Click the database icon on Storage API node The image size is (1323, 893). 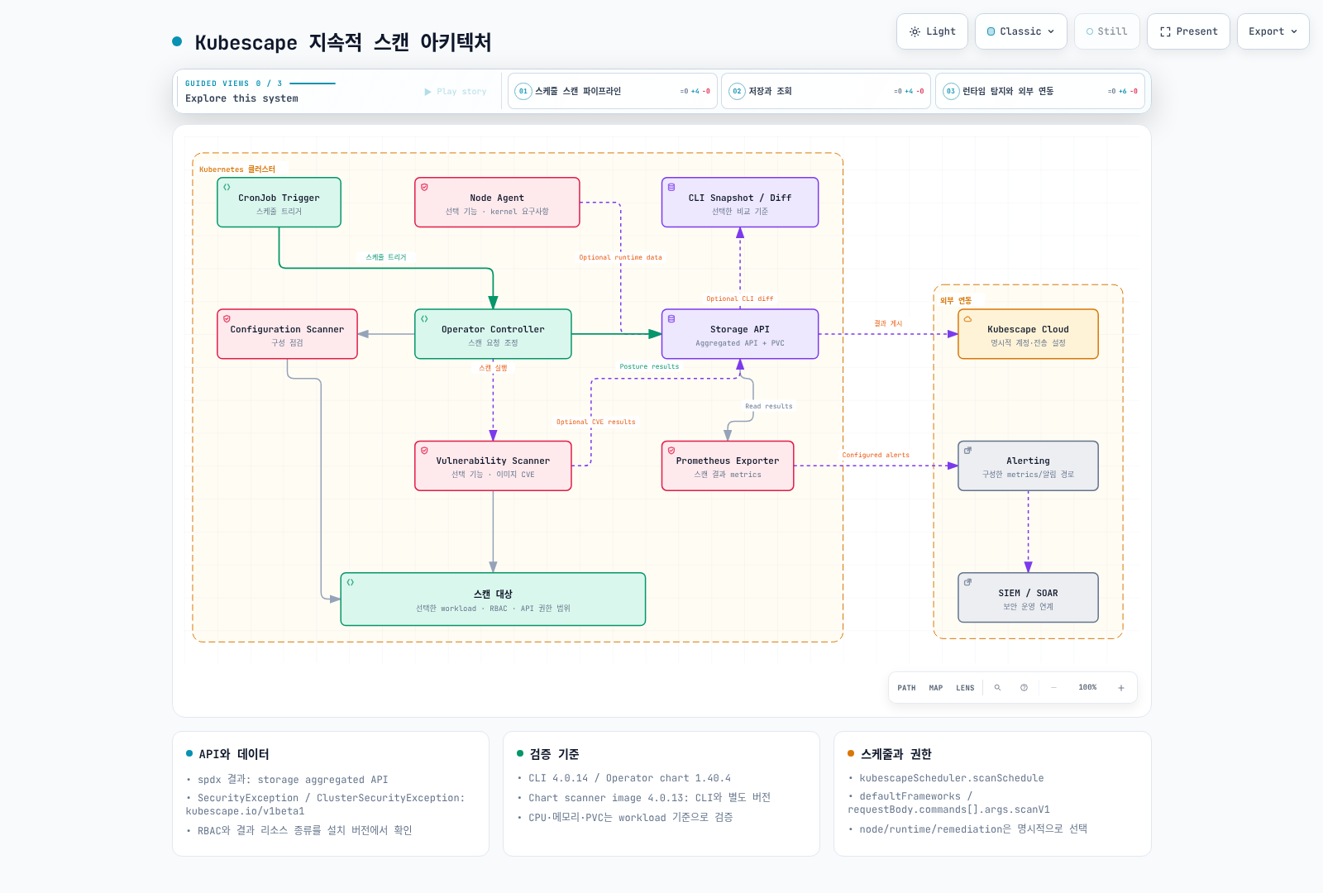(671, 319)
